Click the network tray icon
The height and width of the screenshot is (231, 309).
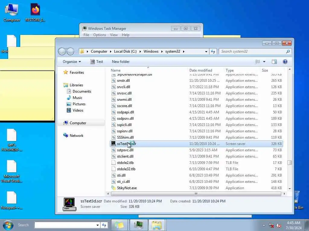271,225
